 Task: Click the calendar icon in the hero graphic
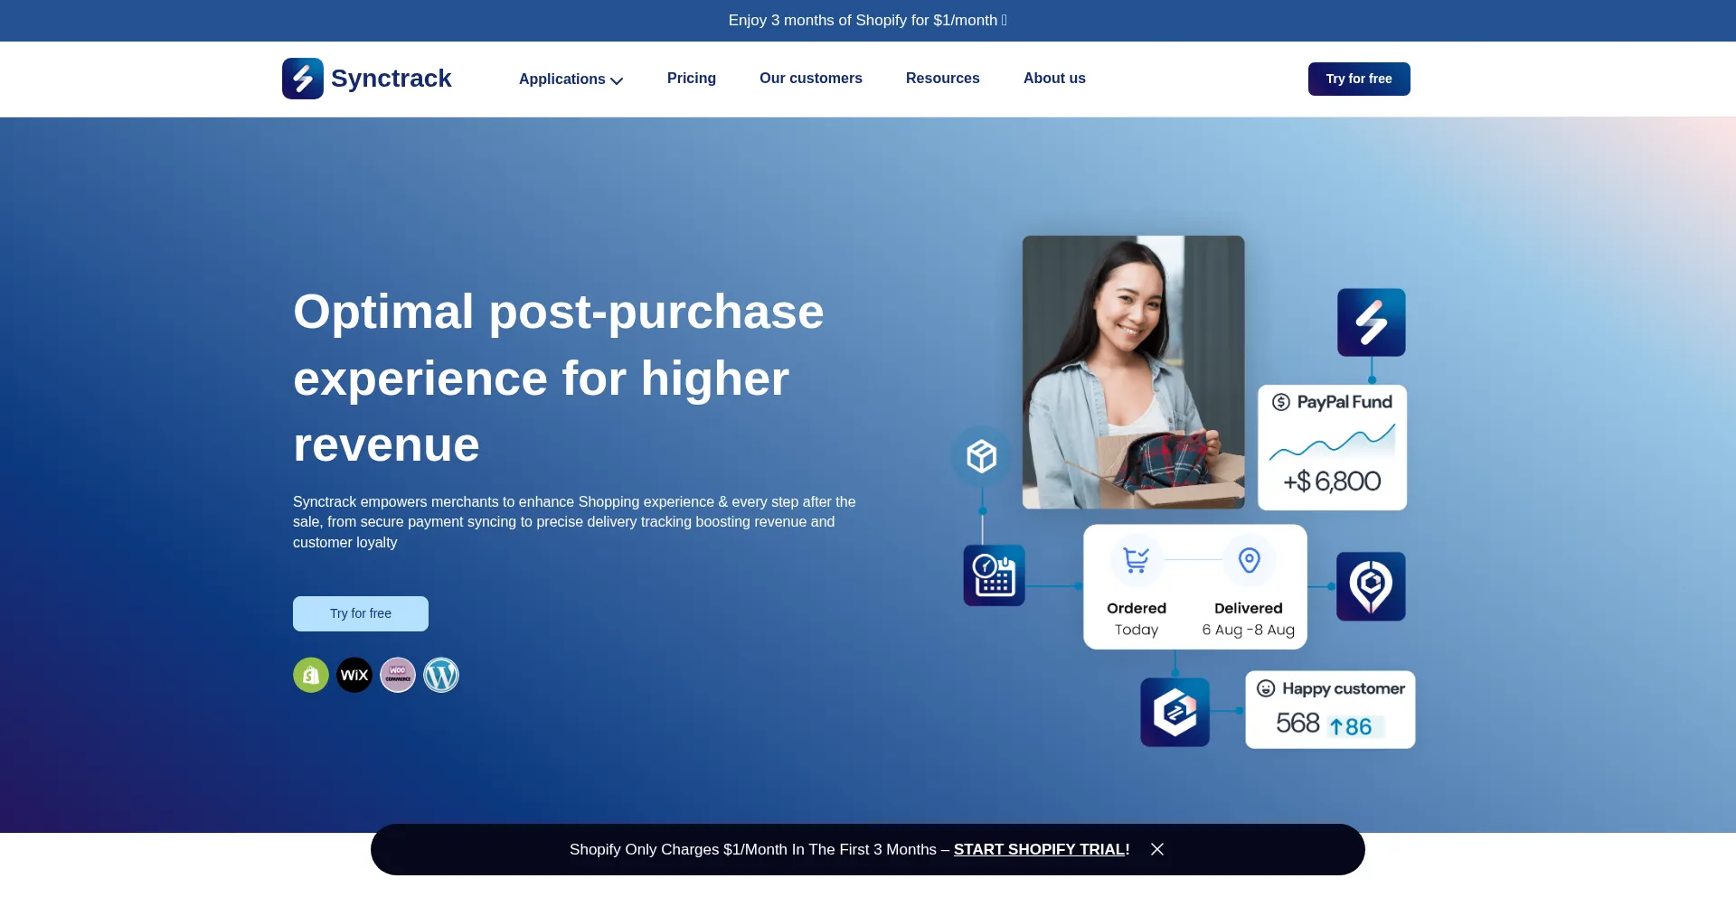coord(993,575)
